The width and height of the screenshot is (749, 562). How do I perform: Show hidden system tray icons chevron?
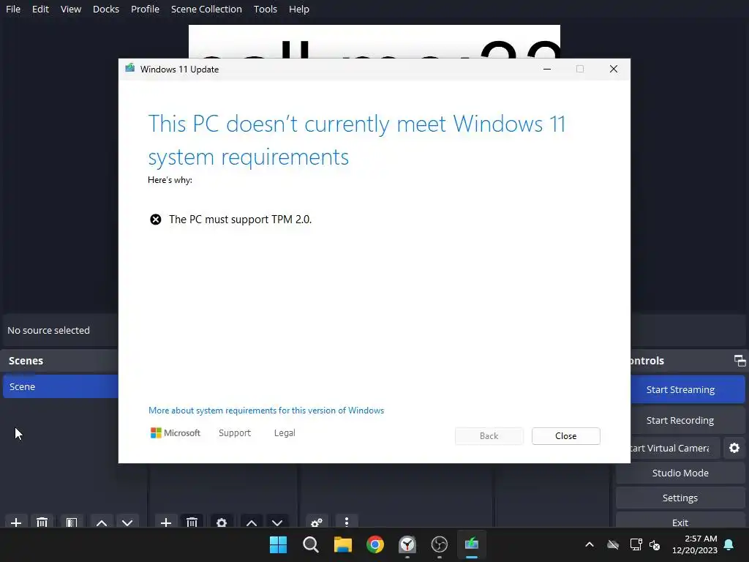[x=590, y=544]
